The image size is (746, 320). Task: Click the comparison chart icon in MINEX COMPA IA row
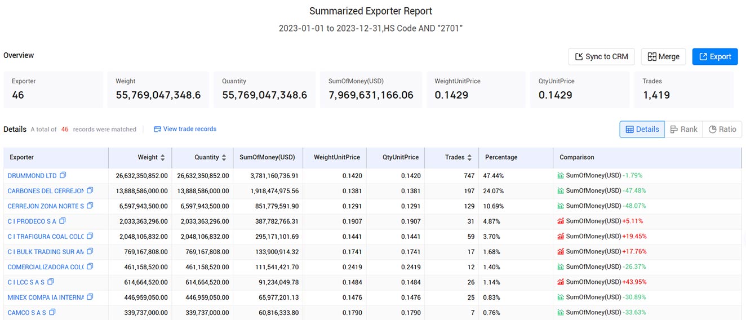pos(561,297)
